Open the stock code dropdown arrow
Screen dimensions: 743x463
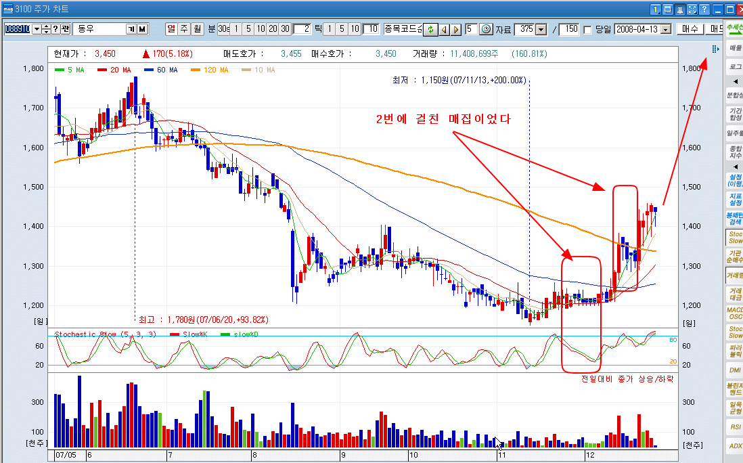tap(36, 29)
